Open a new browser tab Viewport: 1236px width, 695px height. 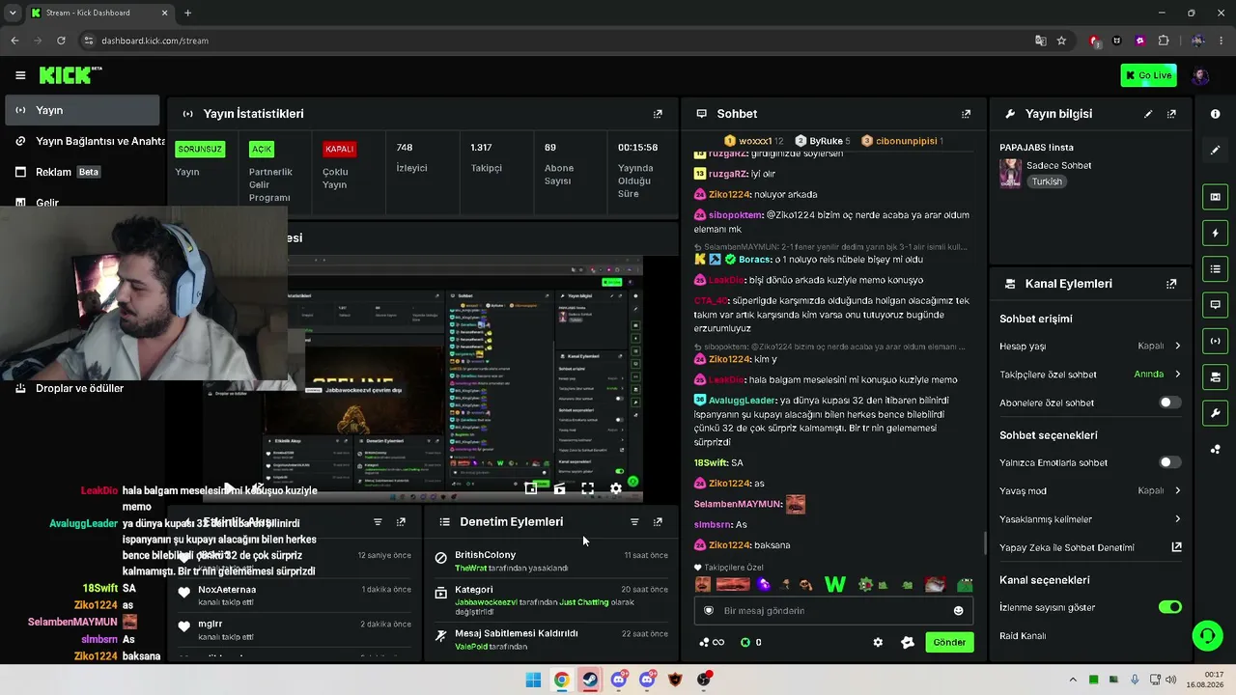[187, 13]
